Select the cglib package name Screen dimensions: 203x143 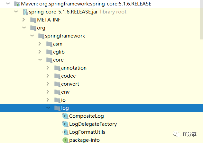coord(59,52)
